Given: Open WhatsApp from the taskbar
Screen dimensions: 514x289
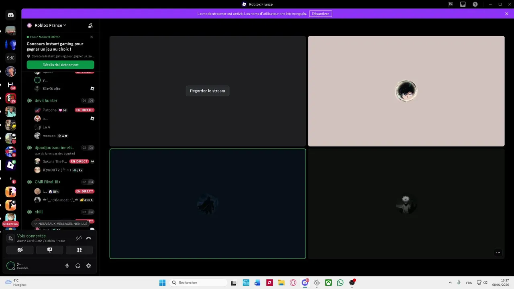Looking at the screenshot, I should (x=340, y=283).
